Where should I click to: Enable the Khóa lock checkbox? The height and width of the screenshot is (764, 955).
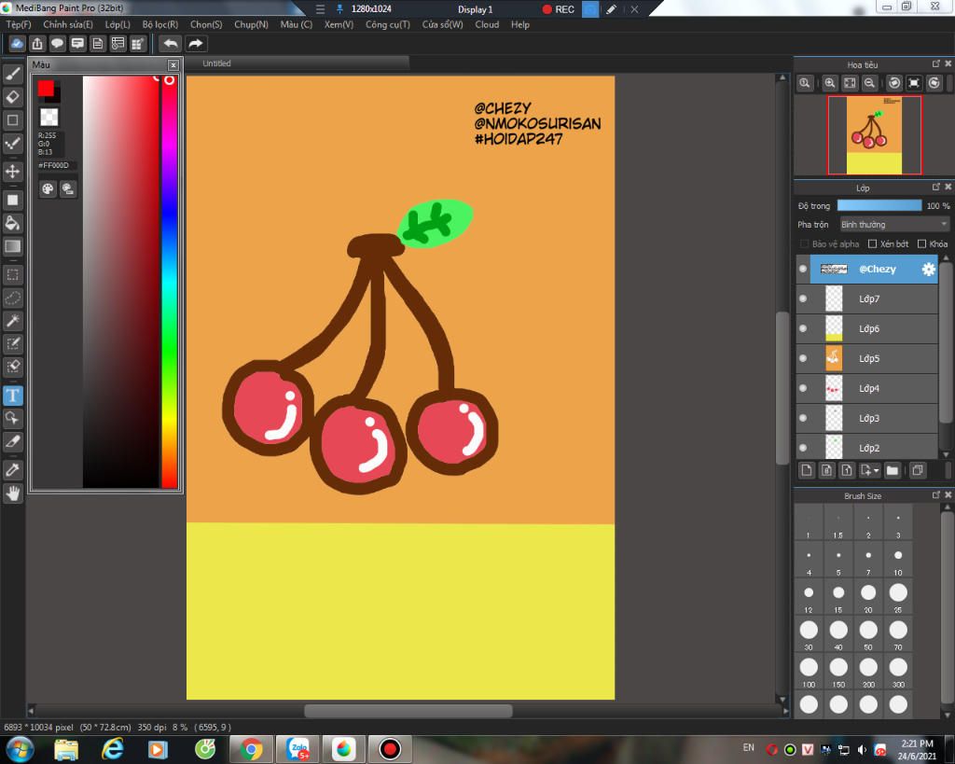[x=921, y=243]
